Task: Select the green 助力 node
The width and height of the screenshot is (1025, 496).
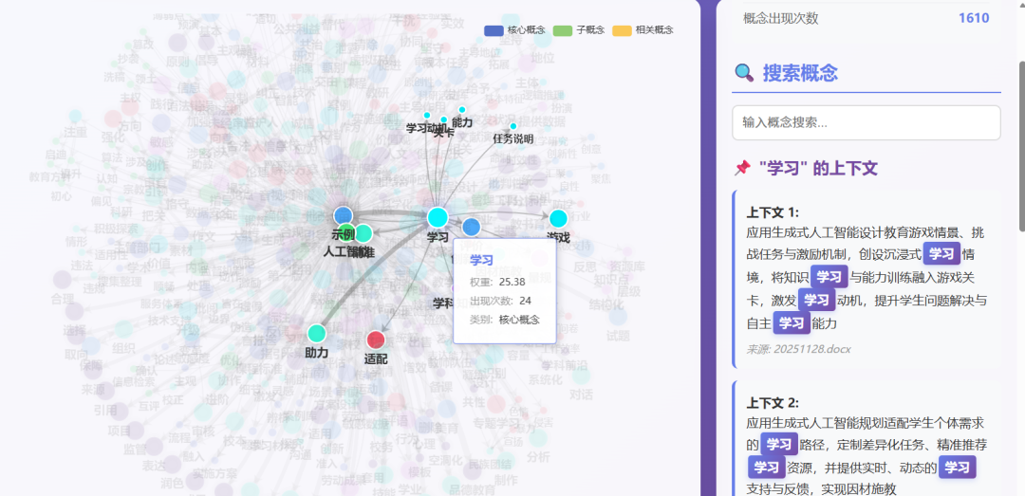Action: (317, 333)
